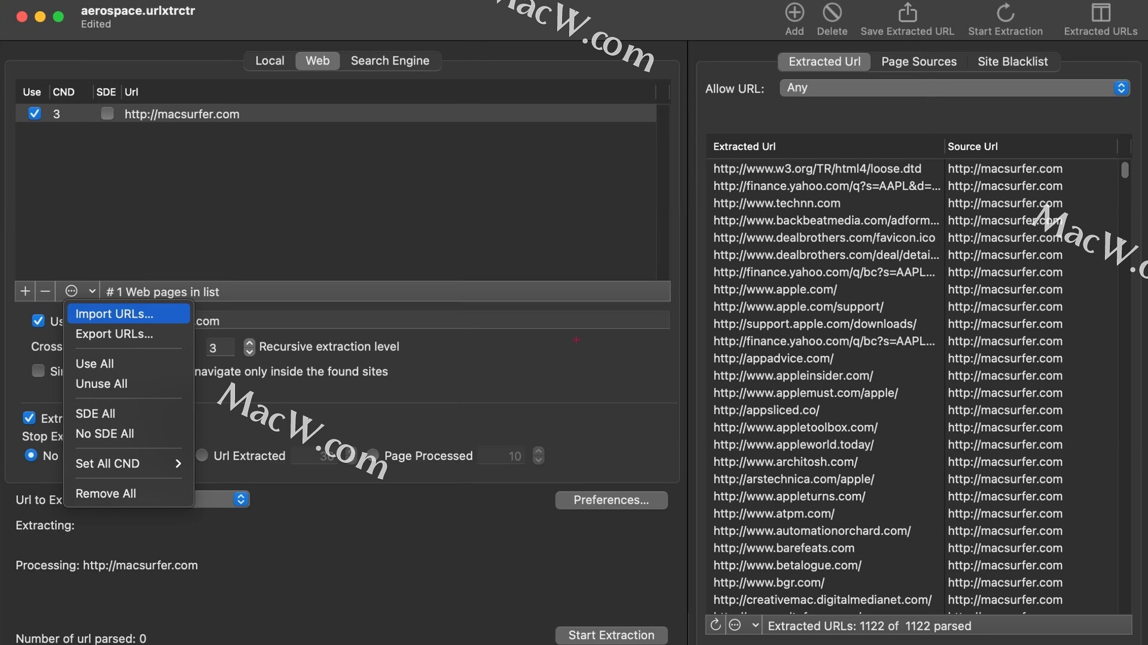The width and height of the screenshot is (1148, 645).
Task: Select http://www.apple.com/ extracted row
Action: 912,289
